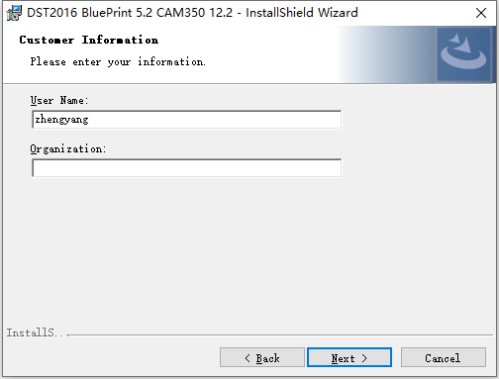Cancel the installation
Image resolution: width=499 pixels, height=379 pixels.
tap(444, 357)
